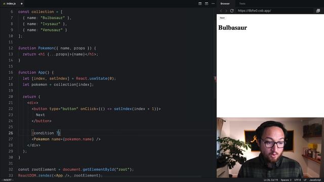Click the closing </div> tag on line 28
This screenshot has height=182, width=324.
(34, 145)
